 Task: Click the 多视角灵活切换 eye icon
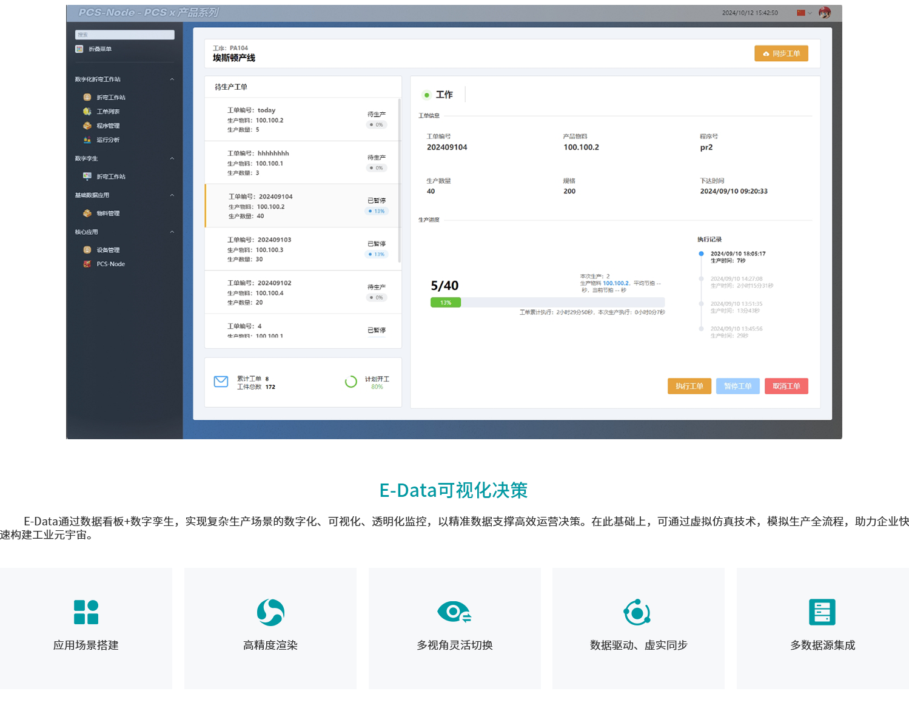tap(454, 612)
